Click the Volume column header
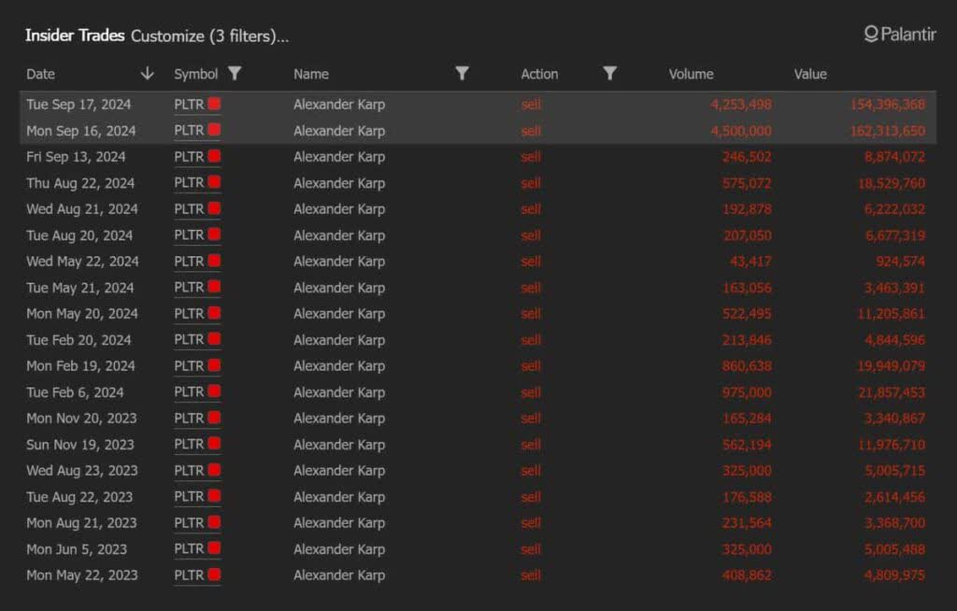This screenshot has height=611, width=957. click(691, 74)
